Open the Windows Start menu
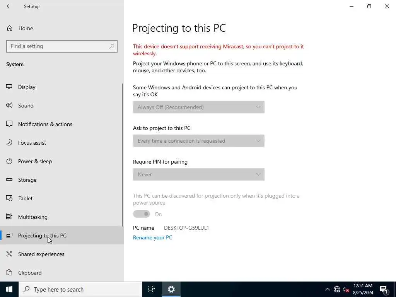Image resolution: width=396 pixels, height=297 pixels. click(x=9, y=289)
